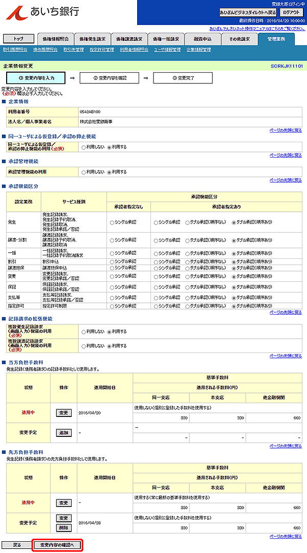This screenshot has height=553, width=307.
Task: Switch to the 債権情報照会 tab
Action: pos(55,39)
